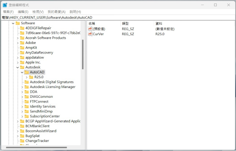236x151 pixels.
Task: Click the R25.0 data of CurVer
Action: click(x=160, y=34)
